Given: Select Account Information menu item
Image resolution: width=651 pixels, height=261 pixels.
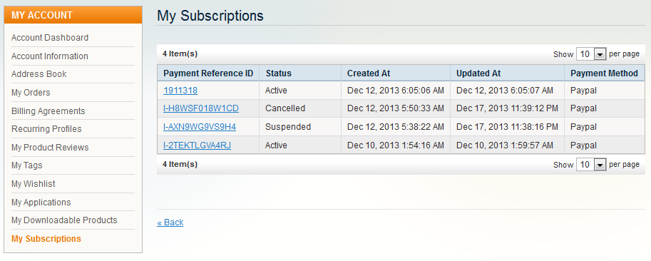Looking at the screenshot, I should 50,56.
